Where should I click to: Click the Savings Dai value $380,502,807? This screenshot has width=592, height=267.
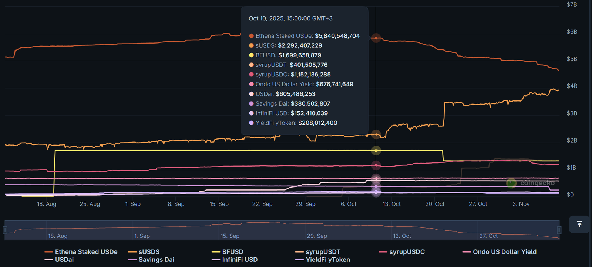(x=310, y=103)
